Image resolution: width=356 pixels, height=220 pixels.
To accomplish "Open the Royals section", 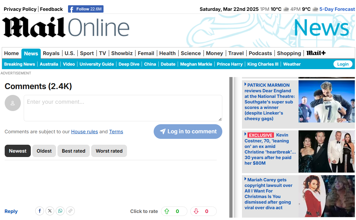I will click(x=51, y=53).
